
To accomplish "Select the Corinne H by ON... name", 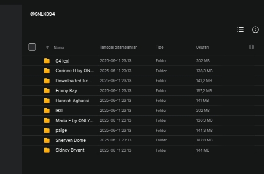I will (x=74, y=71).
